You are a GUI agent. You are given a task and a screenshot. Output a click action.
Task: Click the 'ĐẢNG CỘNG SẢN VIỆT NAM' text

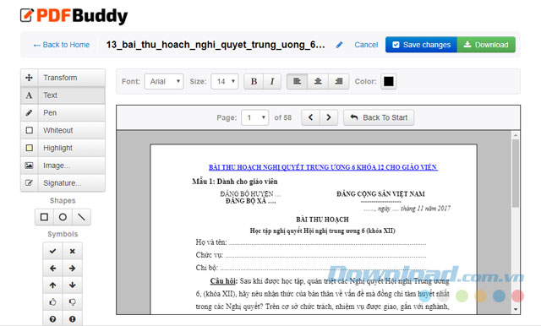tap(380, 194)
